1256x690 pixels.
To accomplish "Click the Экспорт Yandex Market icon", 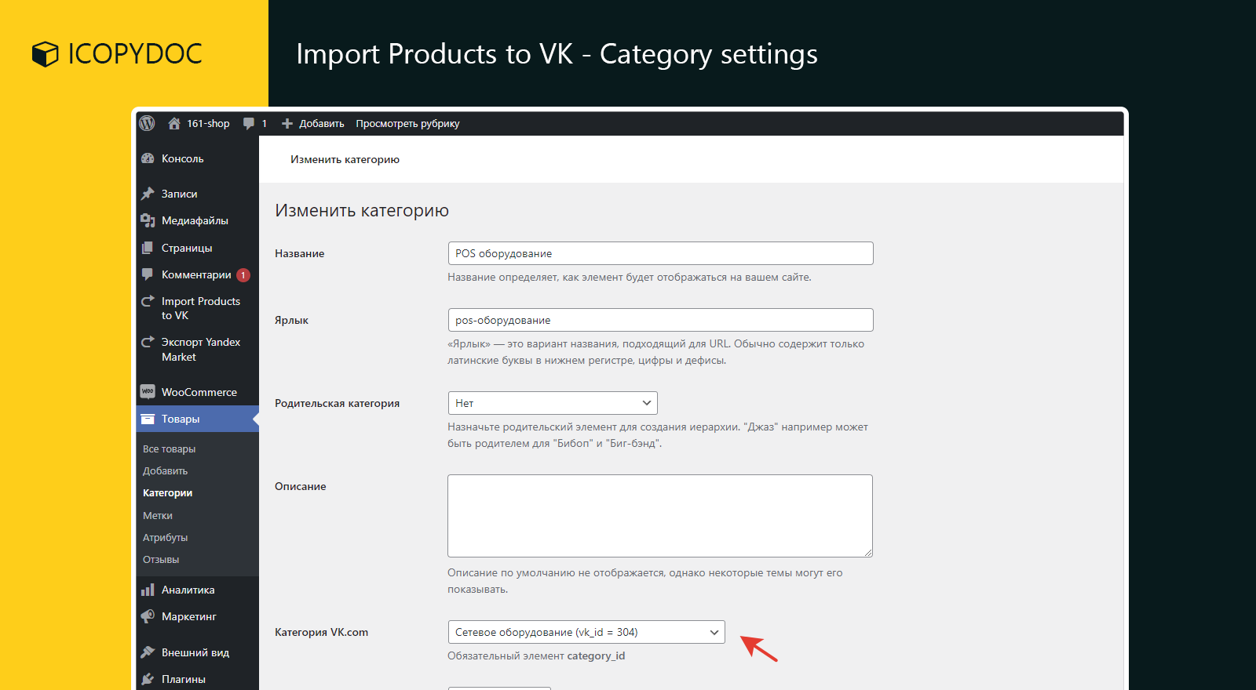I will [x=148, y=342].
